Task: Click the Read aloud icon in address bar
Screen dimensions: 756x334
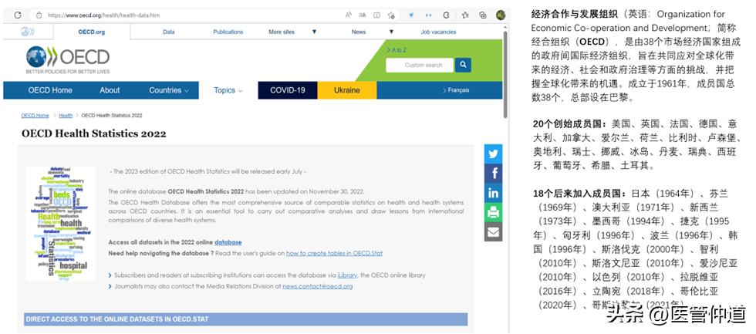Action: pyautogui.click(x=349, y=15)
